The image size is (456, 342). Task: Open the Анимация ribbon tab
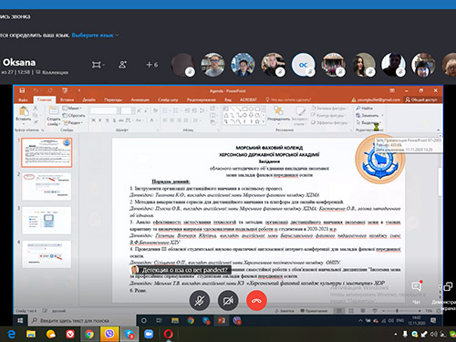point(140,99)
